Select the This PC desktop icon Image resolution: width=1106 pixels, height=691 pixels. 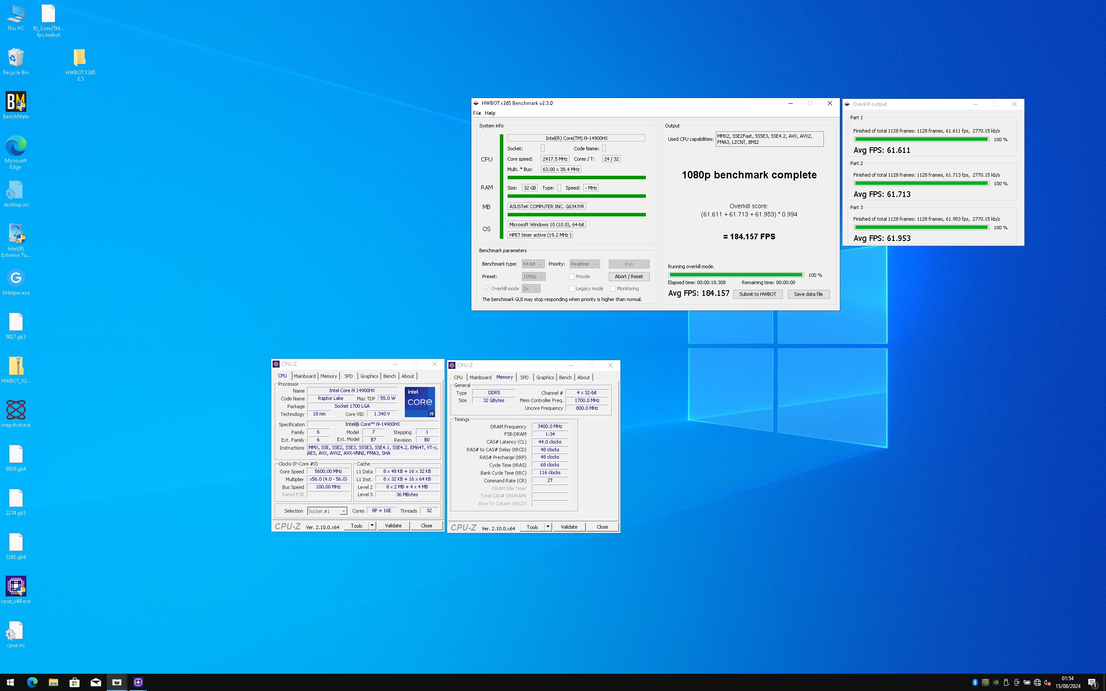(x=16, y=17)
